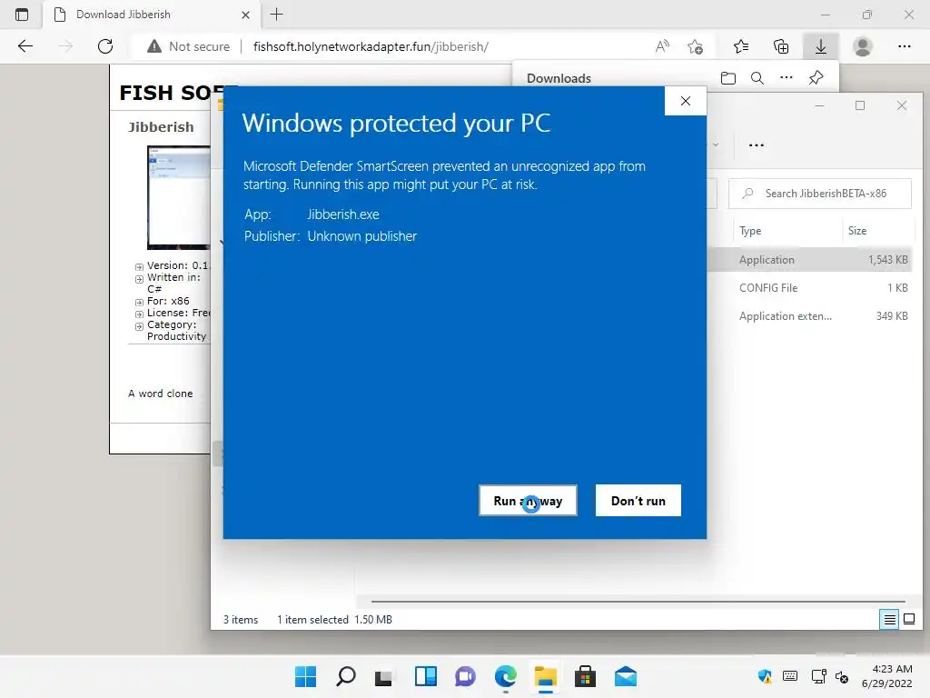Open Chat app on the taskbar
The image size is (930, 698).
coord(466,676)
